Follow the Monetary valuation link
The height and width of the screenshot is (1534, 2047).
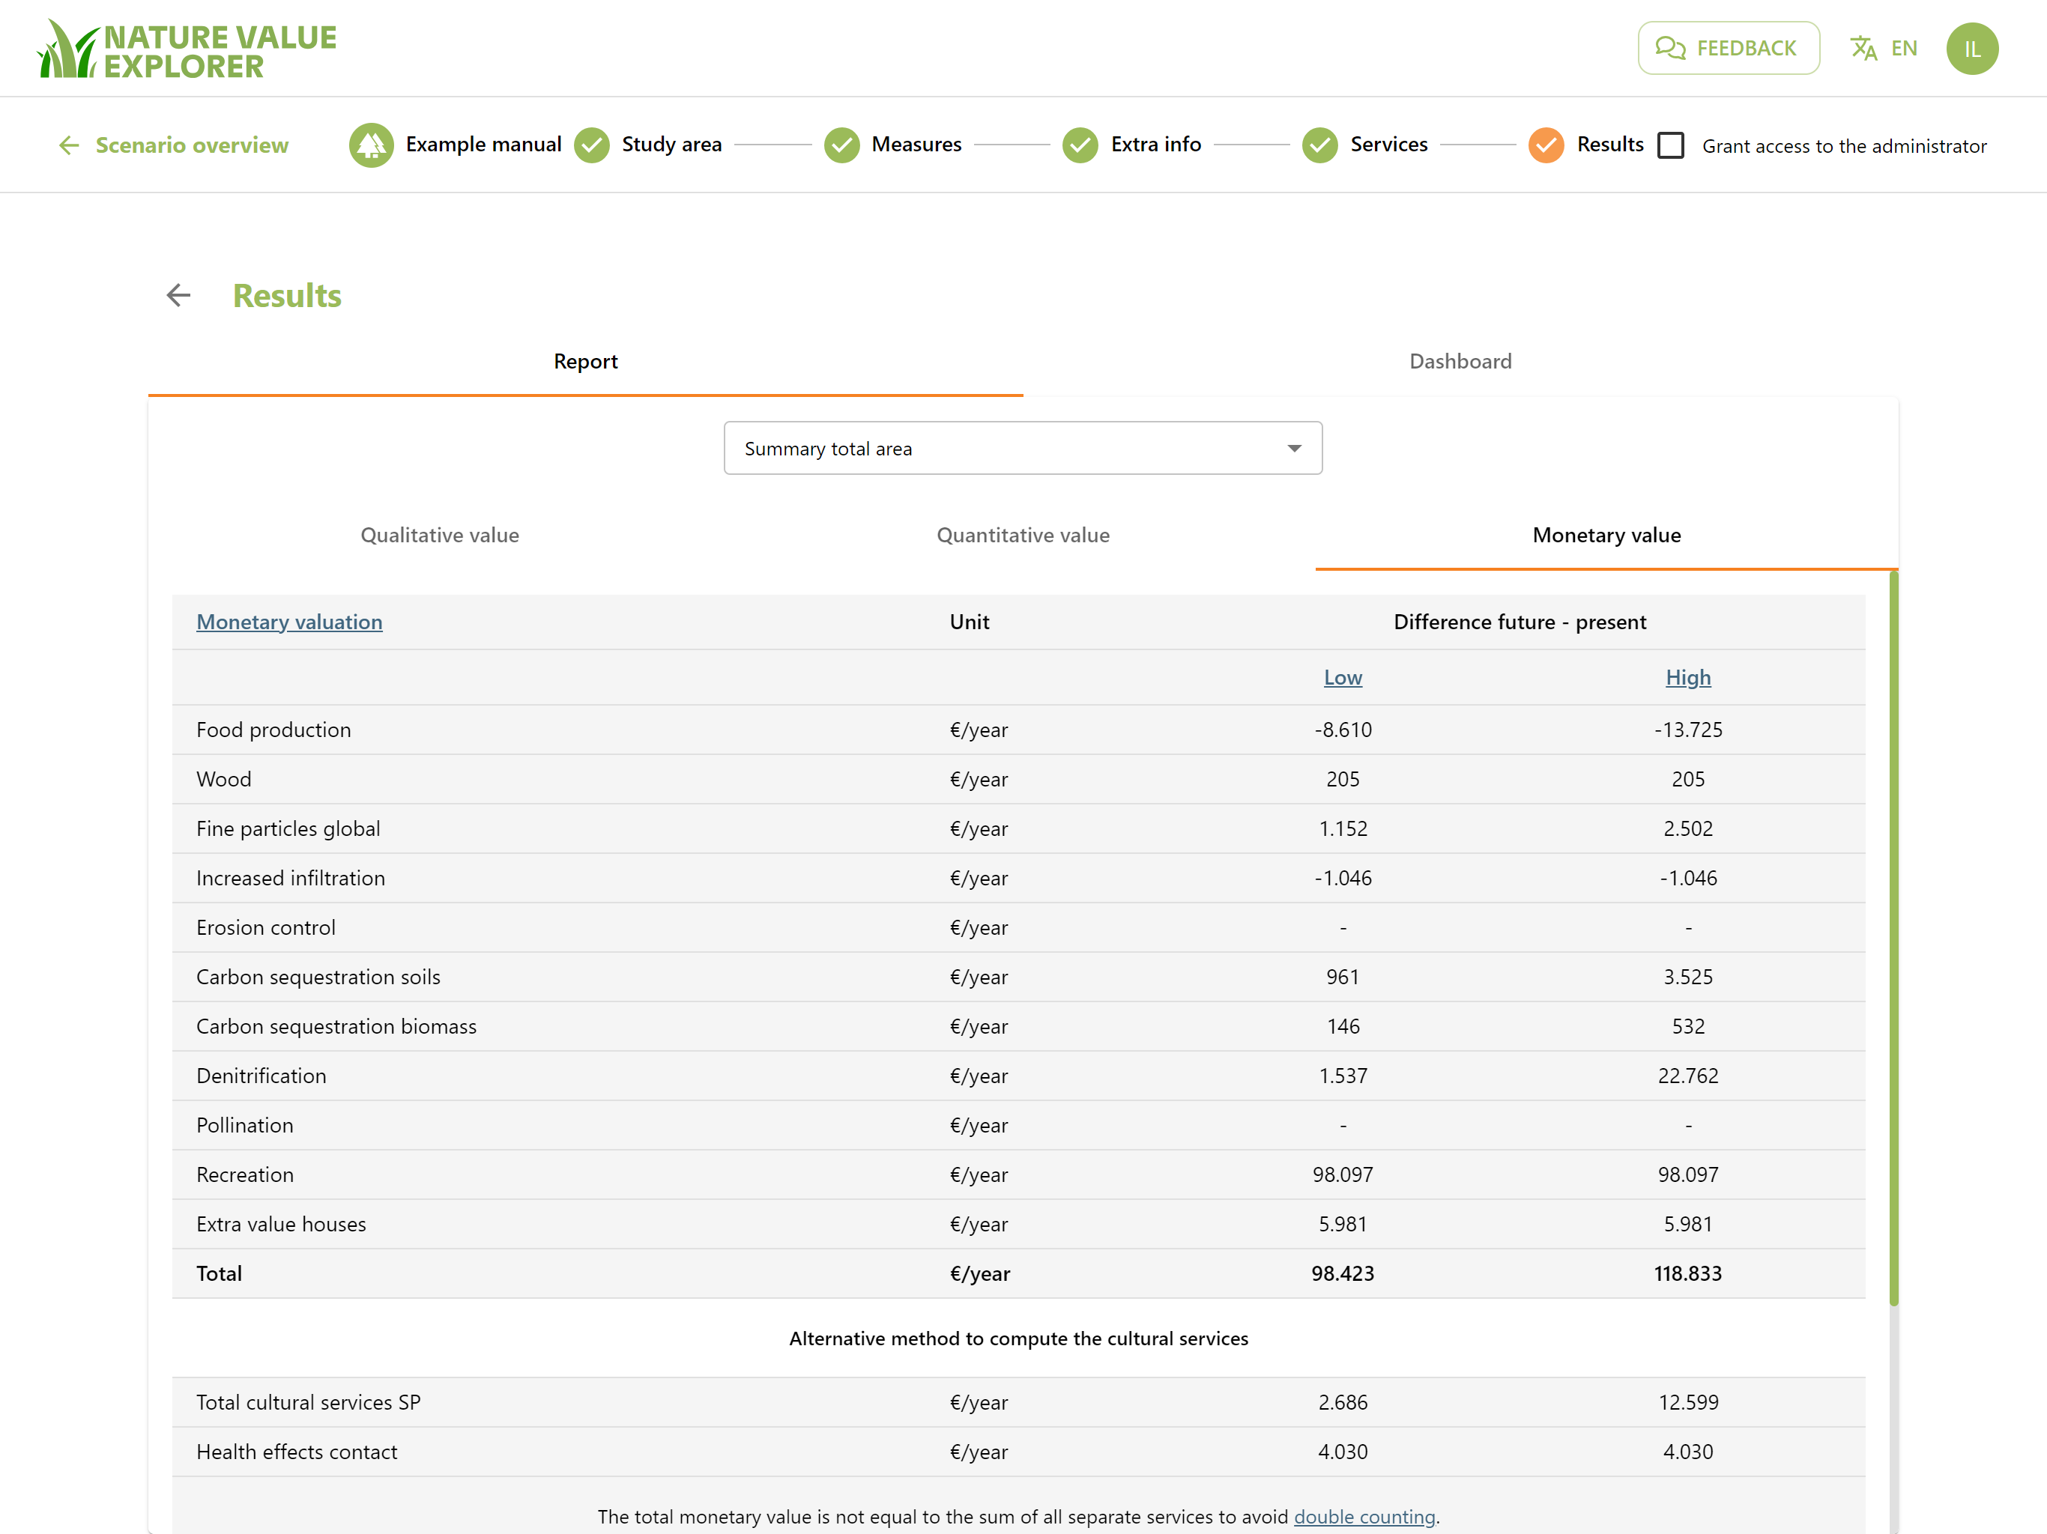[x=288, y=622]
